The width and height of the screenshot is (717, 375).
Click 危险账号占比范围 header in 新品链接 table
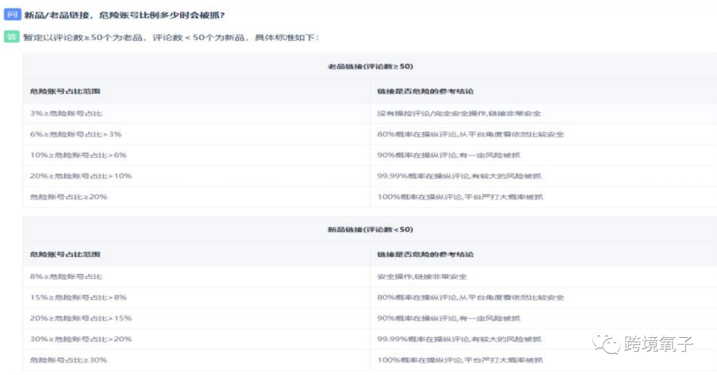pyautogui.click(x=65, y=254)
